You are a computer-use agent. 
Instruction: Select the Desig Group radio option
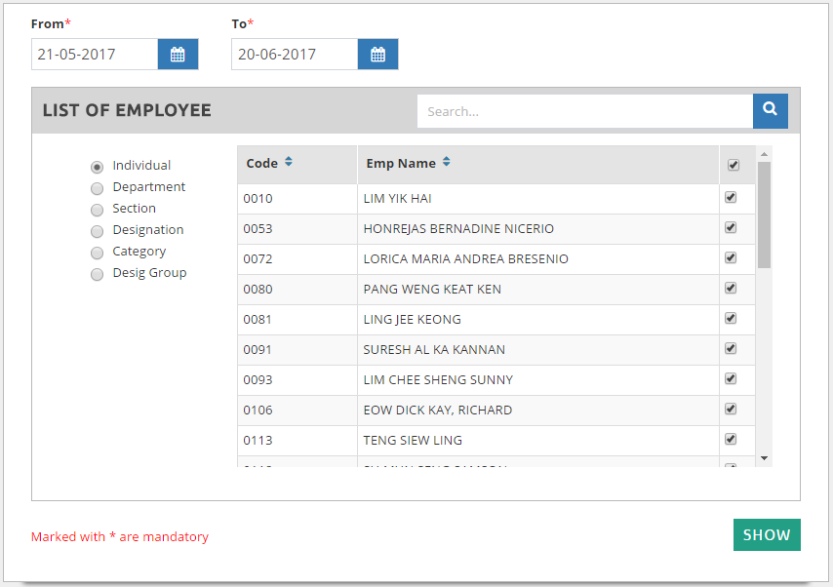tap(97, 274)
